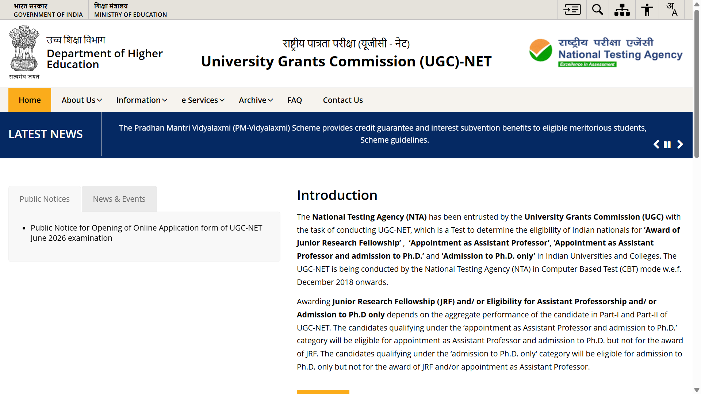
Task: Expand the About Us dropdown menu
Action: [x=82, y=100]
